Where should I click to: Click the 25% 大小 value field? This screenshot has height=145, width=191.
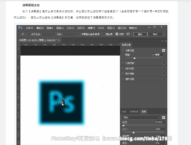160,129
